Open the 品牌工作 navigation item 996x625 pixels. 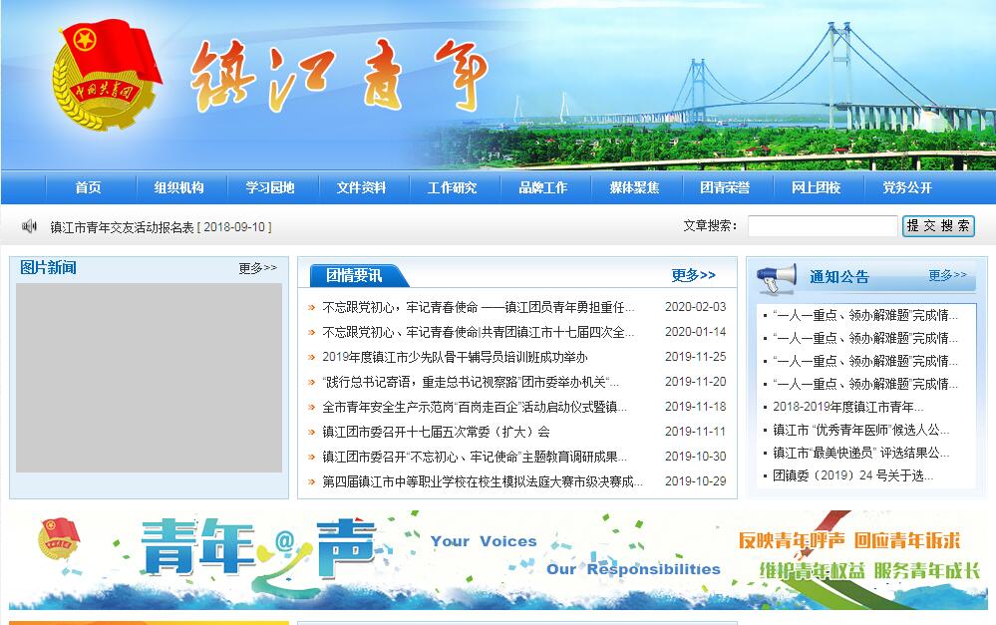[542, 187]
